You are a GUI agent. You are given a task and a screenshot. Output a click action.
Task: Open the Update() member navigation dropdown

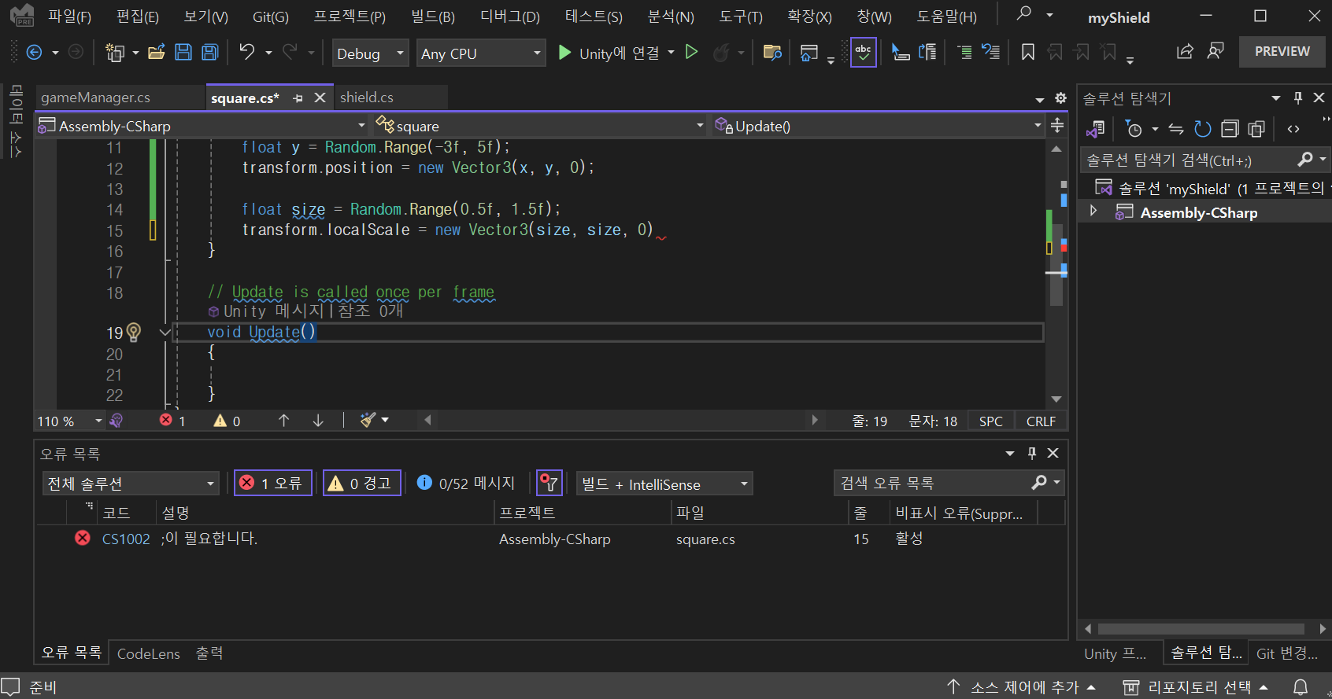tap(877, 126)
